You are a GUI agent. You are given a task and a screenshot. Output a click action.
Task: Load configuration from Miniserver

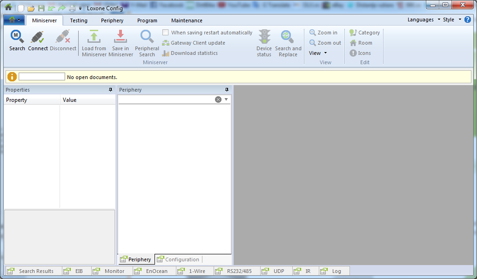[x=94, y=42]
